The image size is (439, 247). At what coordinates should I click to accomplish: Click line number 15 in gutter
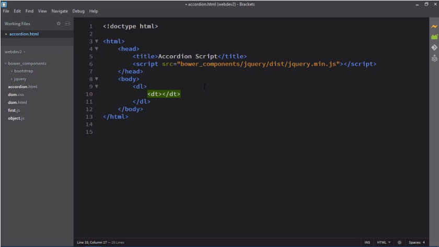click(89, 132)
